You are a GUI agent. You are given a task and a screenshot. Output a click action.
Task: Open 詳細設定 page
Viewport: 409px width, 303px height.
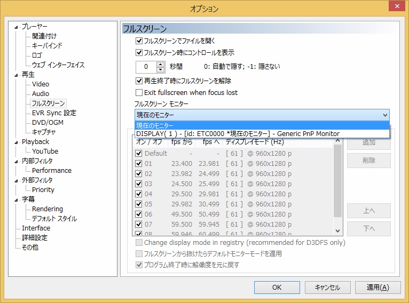point(35,237)
